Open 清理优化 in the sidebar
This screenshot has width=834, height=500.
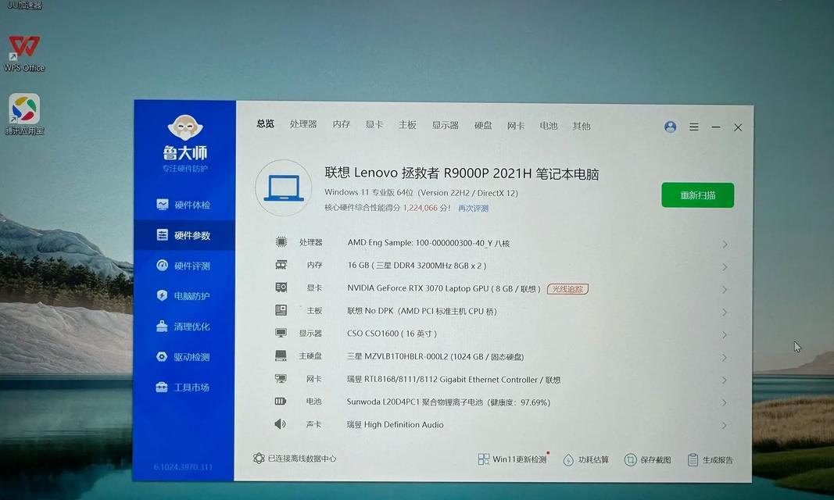[x=184, y=327]
